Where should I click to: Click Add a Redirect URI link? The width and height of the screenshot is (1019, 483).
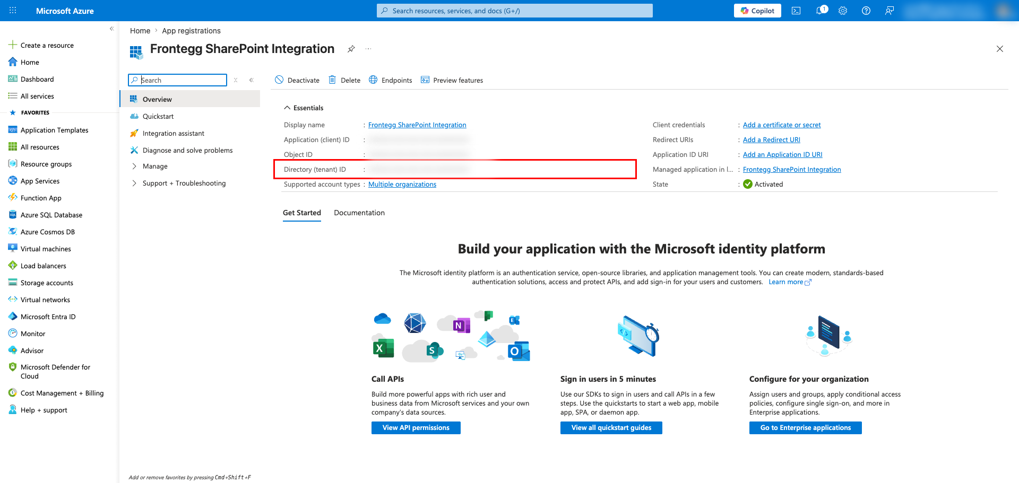coord(772,139)
